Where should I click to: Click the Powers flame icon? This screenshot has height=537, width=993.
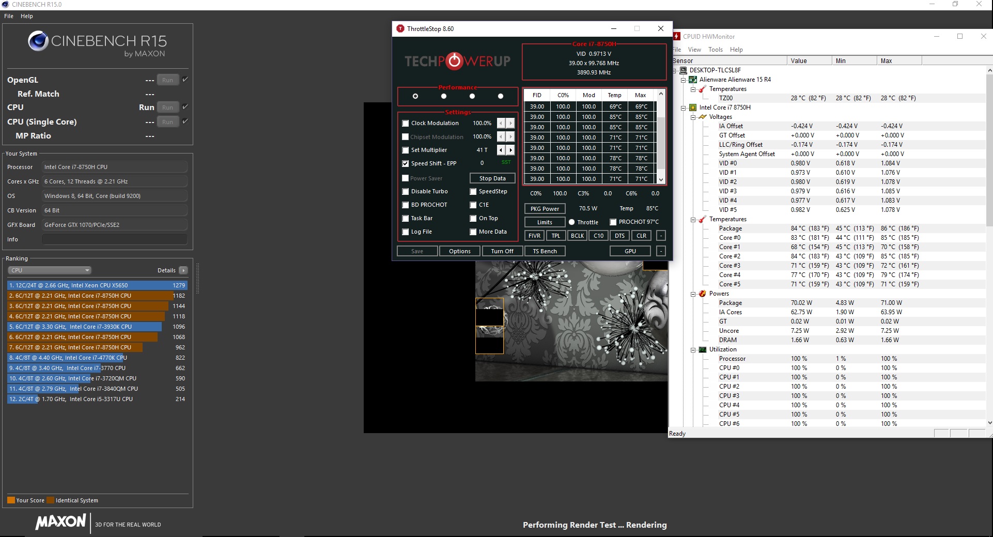[703, 294]
